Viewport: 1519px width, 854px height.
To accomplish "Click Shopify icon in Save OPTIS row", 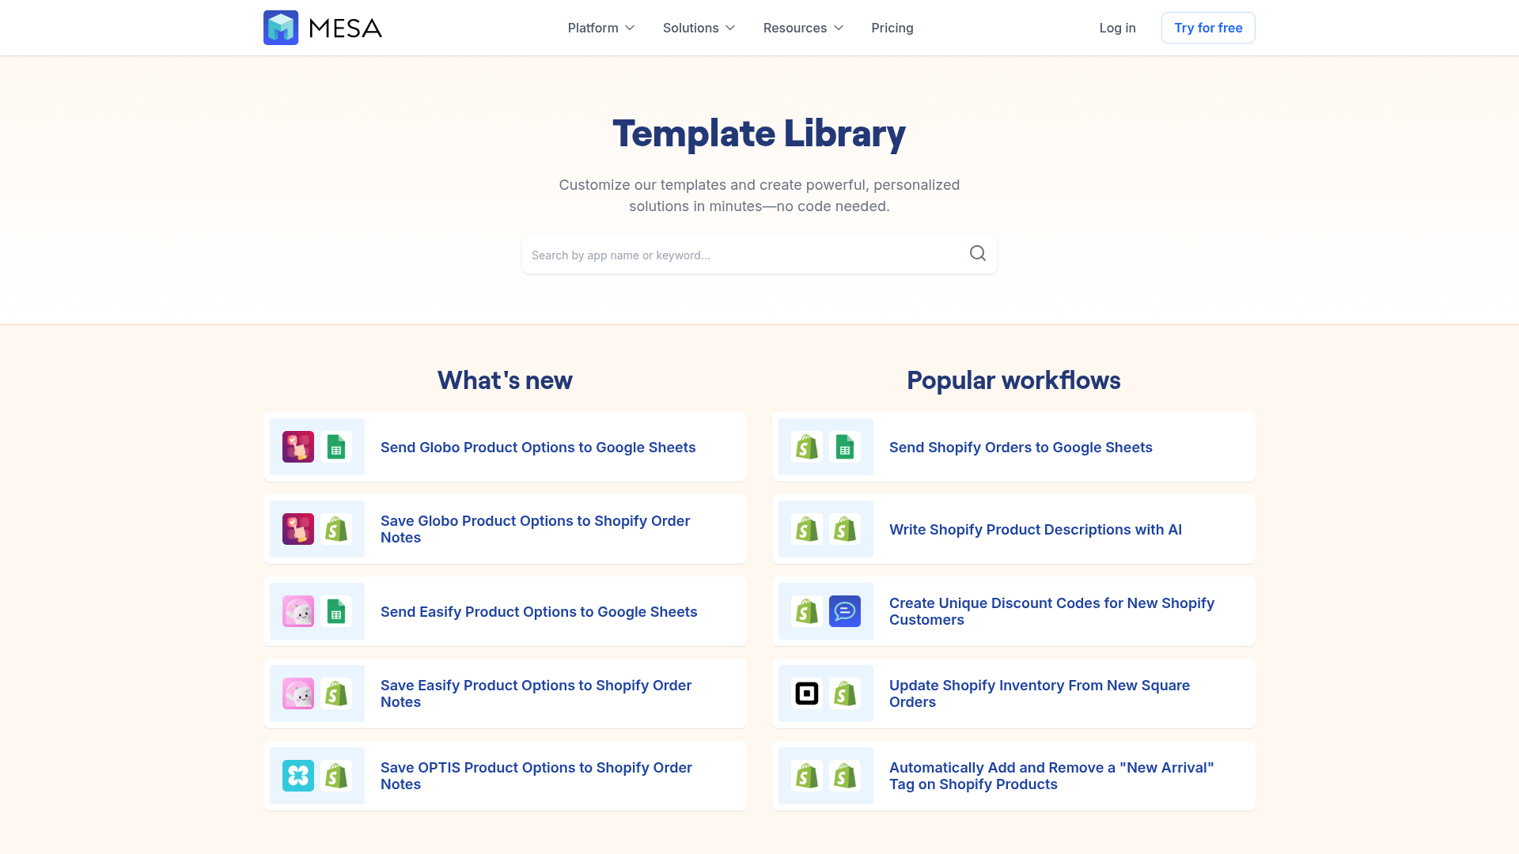I will point(336,776).
